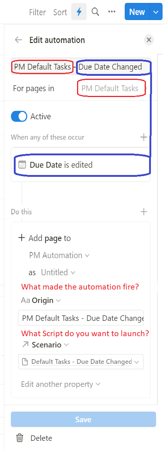Expand the New button dropdown arrow
This screenshot has width=168, height=451.
155,12
